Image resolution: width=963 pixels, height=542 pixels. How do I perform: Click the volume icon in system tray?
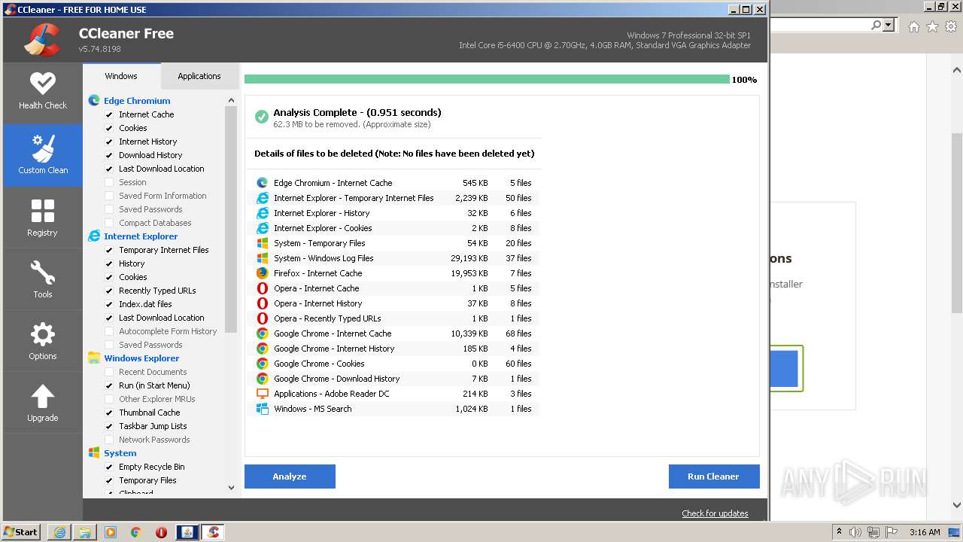point(855,532)
